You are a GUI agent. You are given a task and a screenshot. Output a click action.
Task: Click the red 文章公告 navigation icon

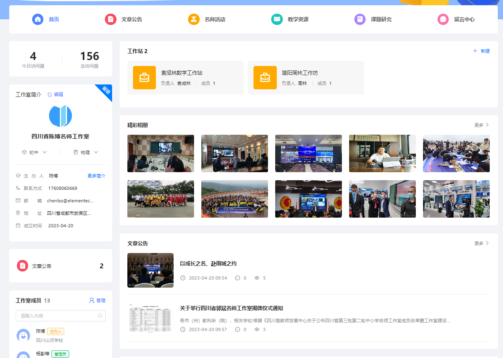pyautogui.click(x=110, y=19)
